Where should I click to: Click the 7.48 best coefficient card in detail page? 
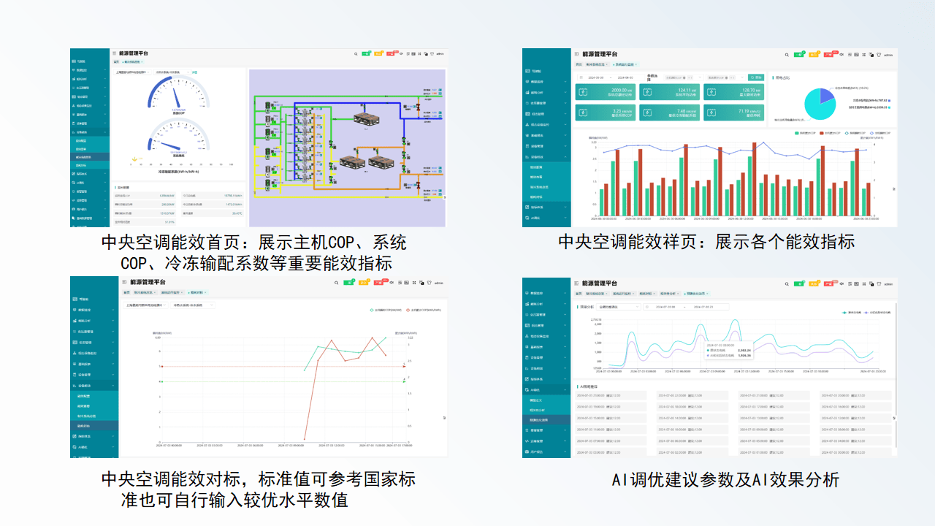click(x=669, y=113)
